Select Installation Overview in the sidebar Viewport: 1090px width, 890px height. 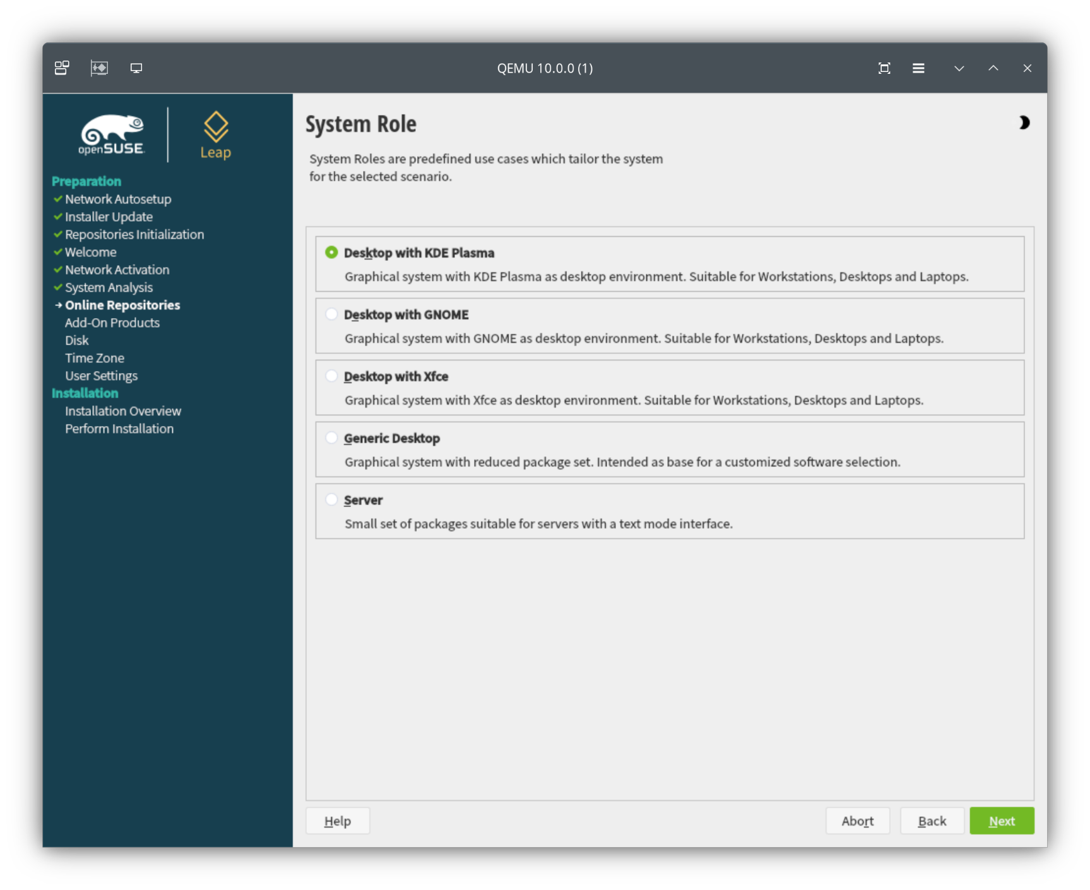coord(123,411)
